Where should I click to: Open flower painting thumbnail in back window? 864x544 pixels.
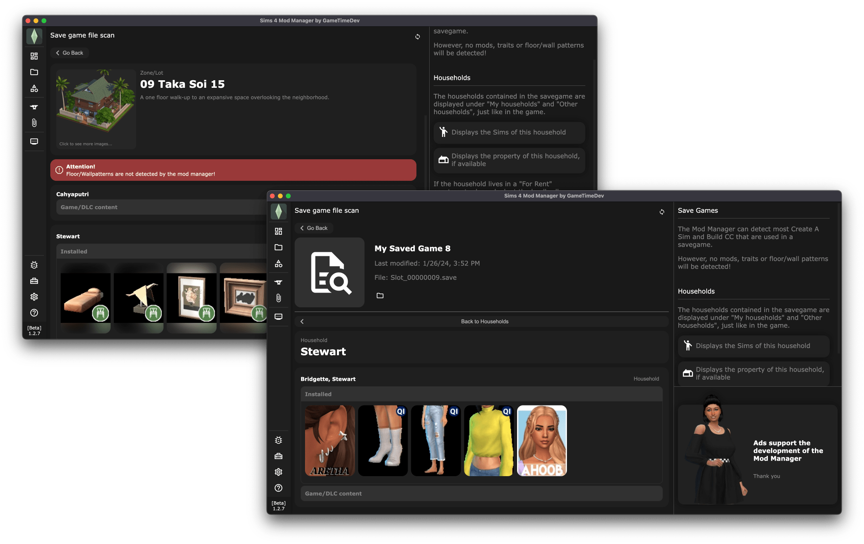coord(192,298)
